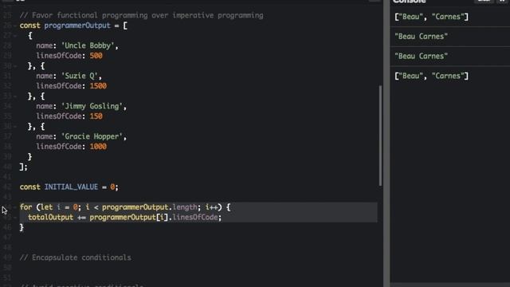Viewport: 510px width, 287px height.
Task: Collapse the object fold above 'Suzie Q'
Action: pyautogui.click(x=15, y=66)
